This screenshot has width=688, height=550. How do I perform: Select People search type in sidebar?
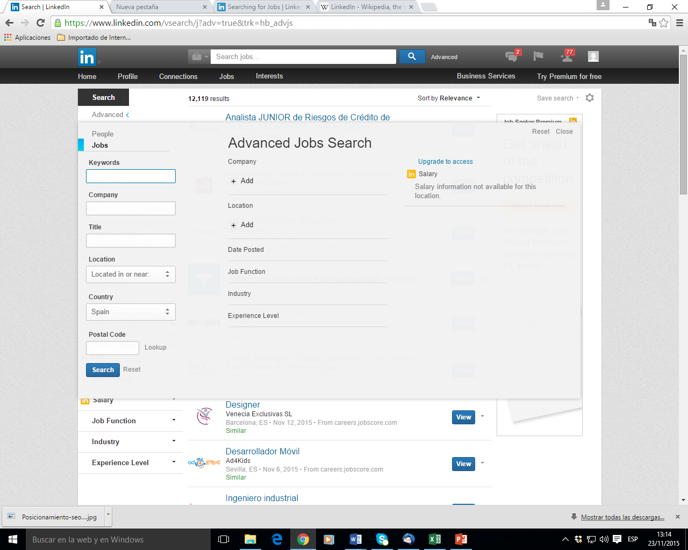(103, 134)
